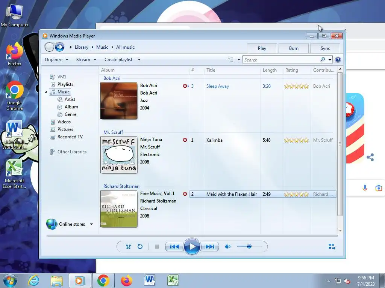Click All music in the breadcrumb

pyautogui.click(x=125, y=47)
